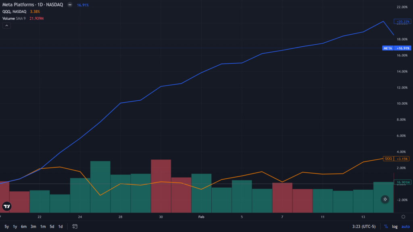413x232 pixels.
Task: Click the 5 date axis label
Action: 242,217
